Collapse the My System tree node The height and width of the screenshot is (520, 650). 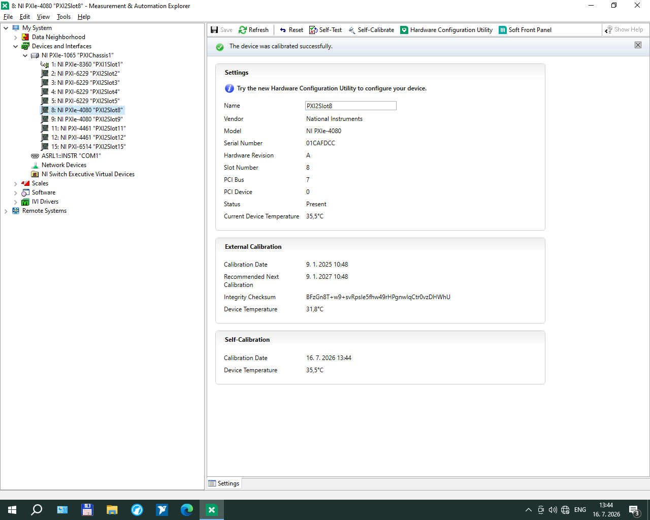tap(6, 28)
